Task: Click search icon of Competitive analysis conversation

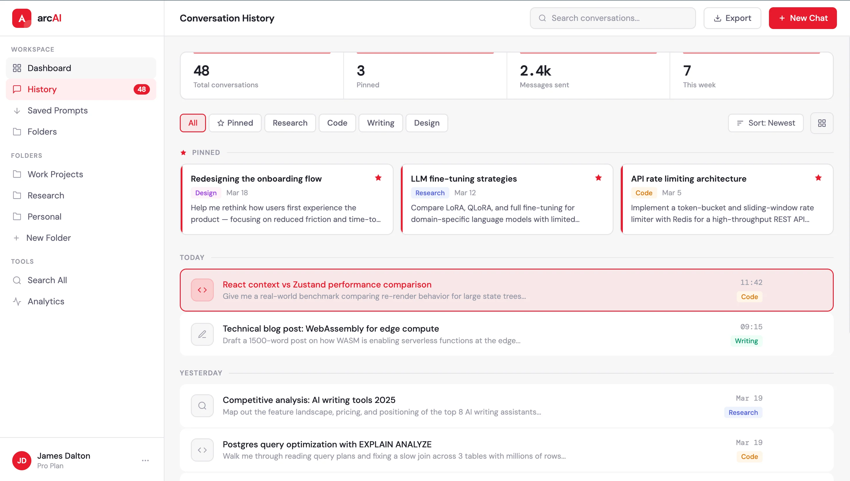Action: point(202,405)
